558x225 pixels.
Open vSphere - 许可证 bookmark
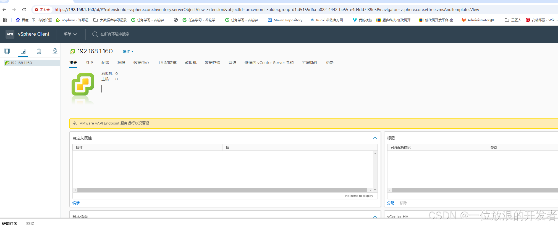[72, 20]
